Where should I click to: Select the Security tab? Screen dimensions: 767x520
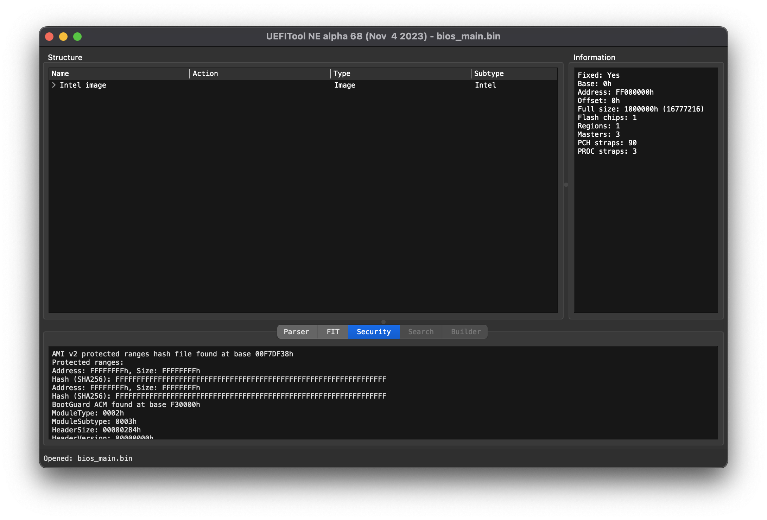pyautogui.click(x=374, y=332)
